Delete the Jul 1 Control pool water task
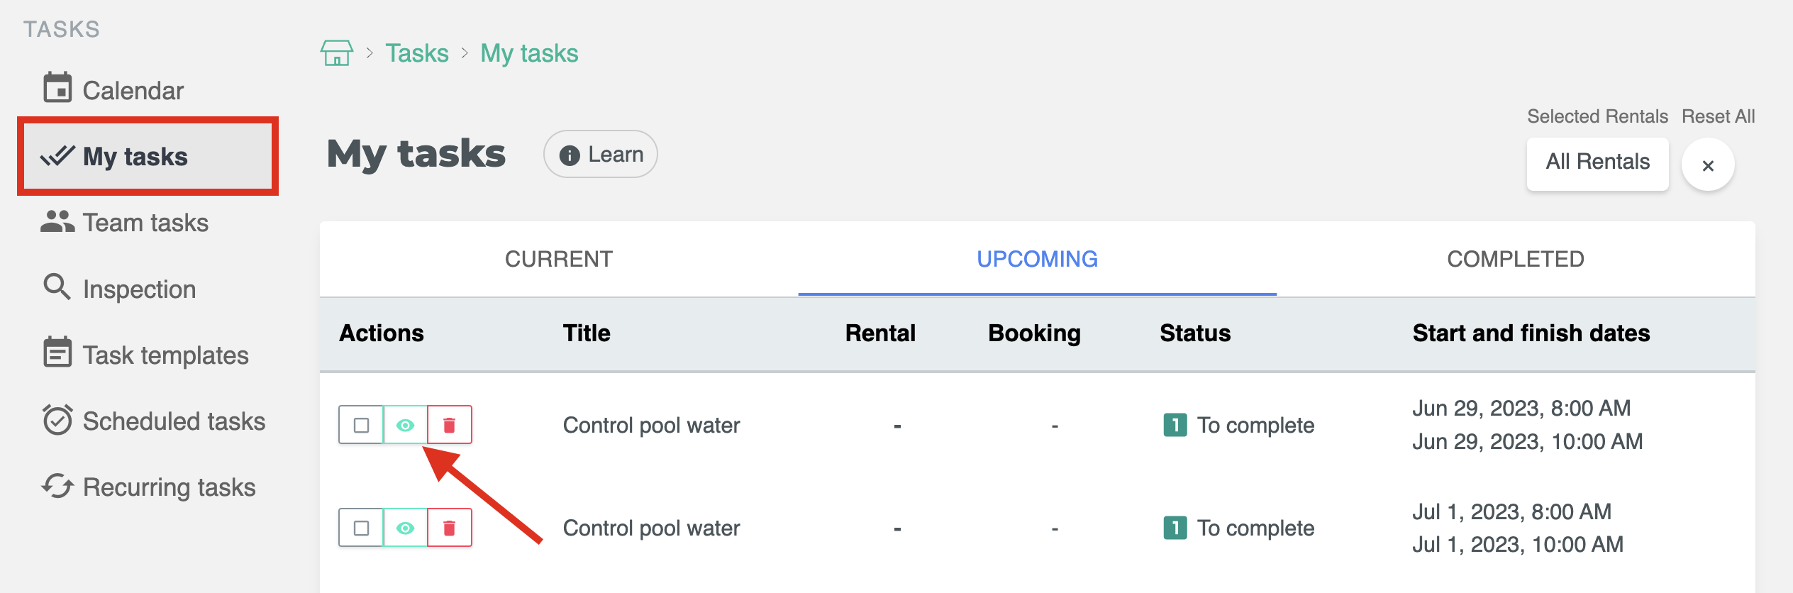This screenshot has width=1793, height=593. (449, 528)
